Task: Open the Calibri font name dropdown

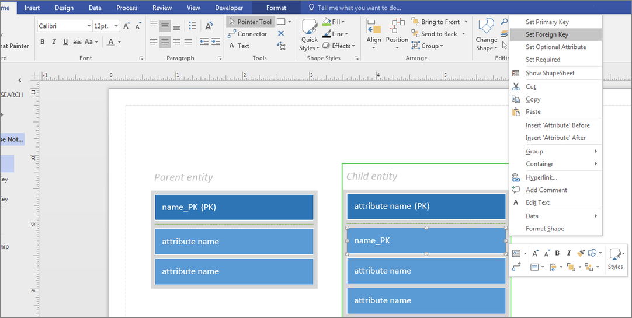Action: tap(89, 26)
